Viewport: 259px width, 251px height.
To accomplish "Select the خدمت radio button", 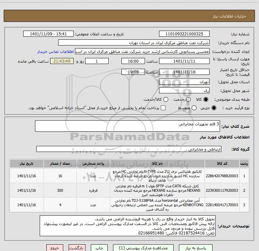I will click(x=188, y=99).
